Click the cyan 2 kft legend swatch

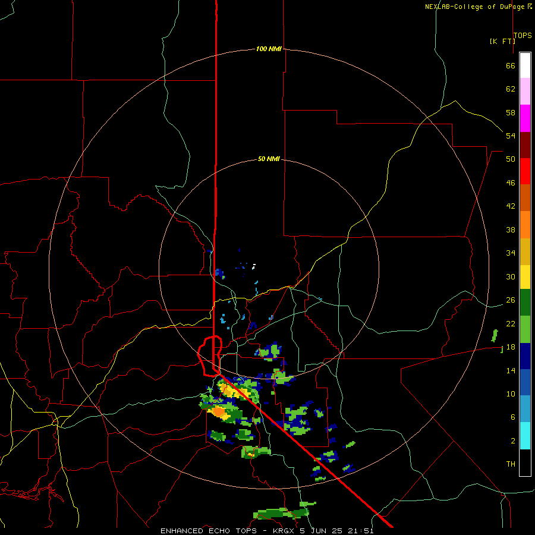(525, 436)
